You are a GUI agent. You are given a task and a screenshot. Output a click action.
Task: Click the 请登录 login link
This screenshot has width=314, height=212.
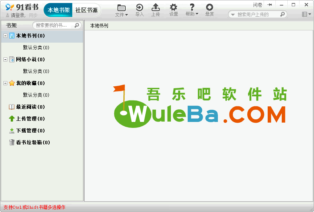[x=18, y=15]
